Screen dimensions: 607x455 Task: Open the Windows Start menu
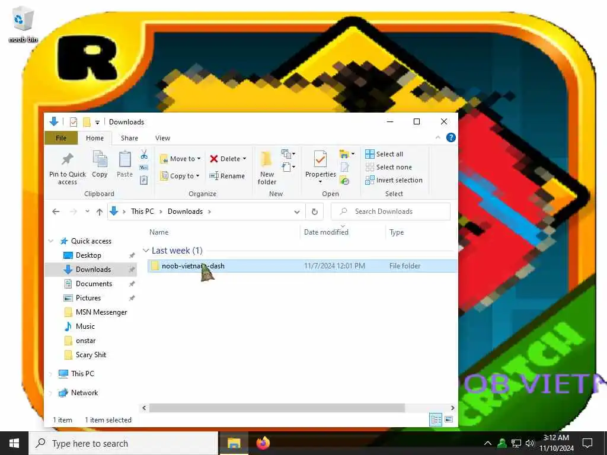[x=14, y=443]
